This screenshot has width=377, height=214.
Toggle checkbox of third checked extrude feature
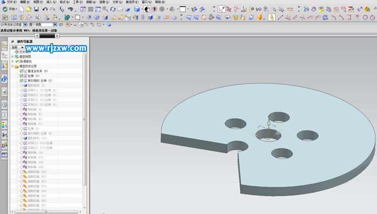[x=22, y=81]
